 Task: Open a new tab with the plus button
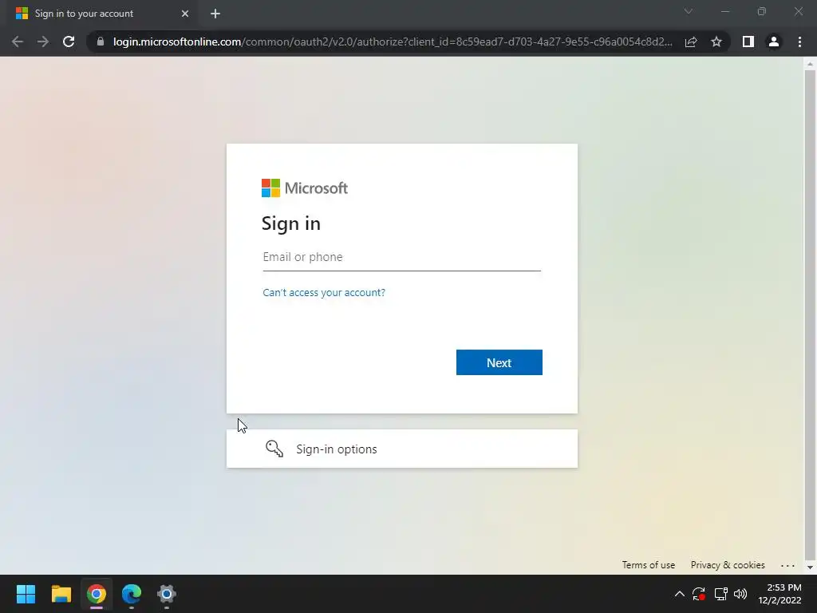215,14
